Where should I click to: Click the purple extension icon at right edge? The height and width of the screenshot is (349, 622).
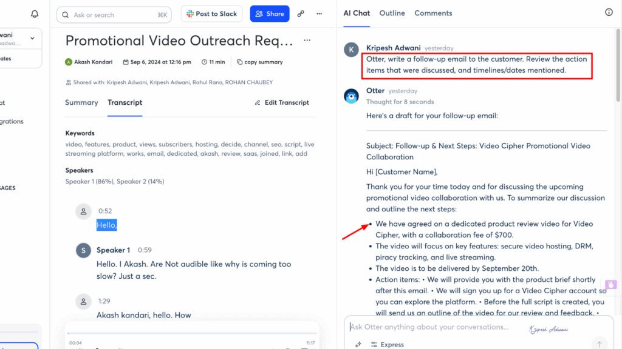(611, 284)
